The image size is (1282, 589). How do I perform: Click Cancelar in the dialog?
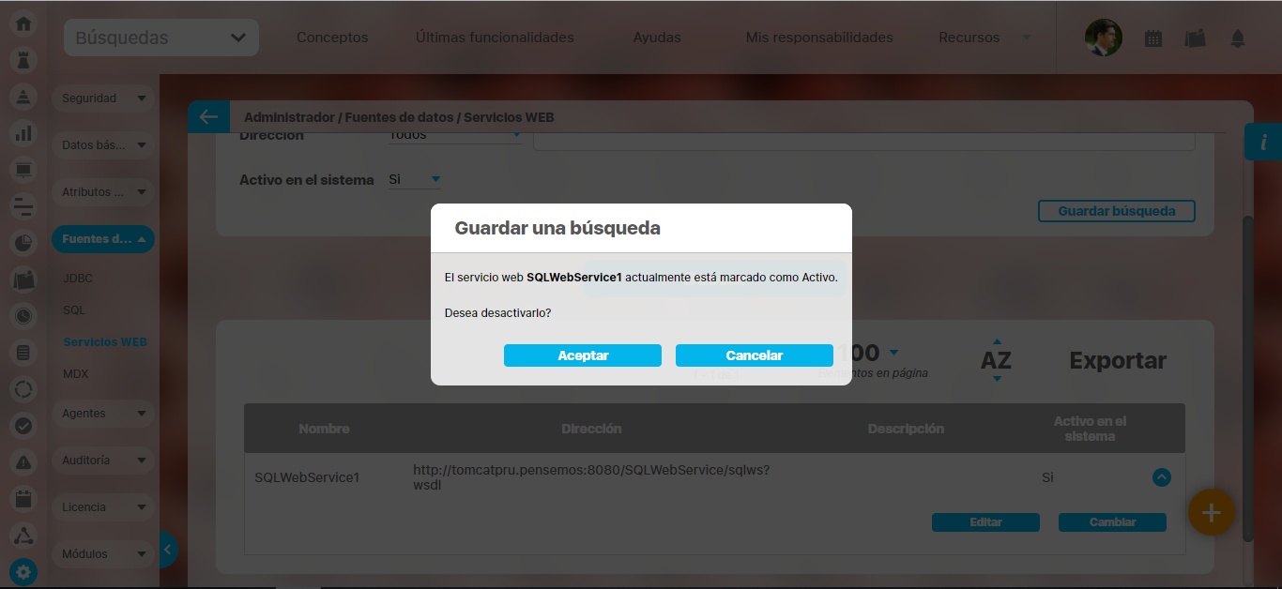click(754, 355)
